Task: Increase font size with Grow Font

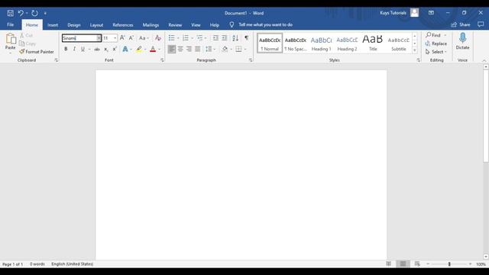Action: 122,38
